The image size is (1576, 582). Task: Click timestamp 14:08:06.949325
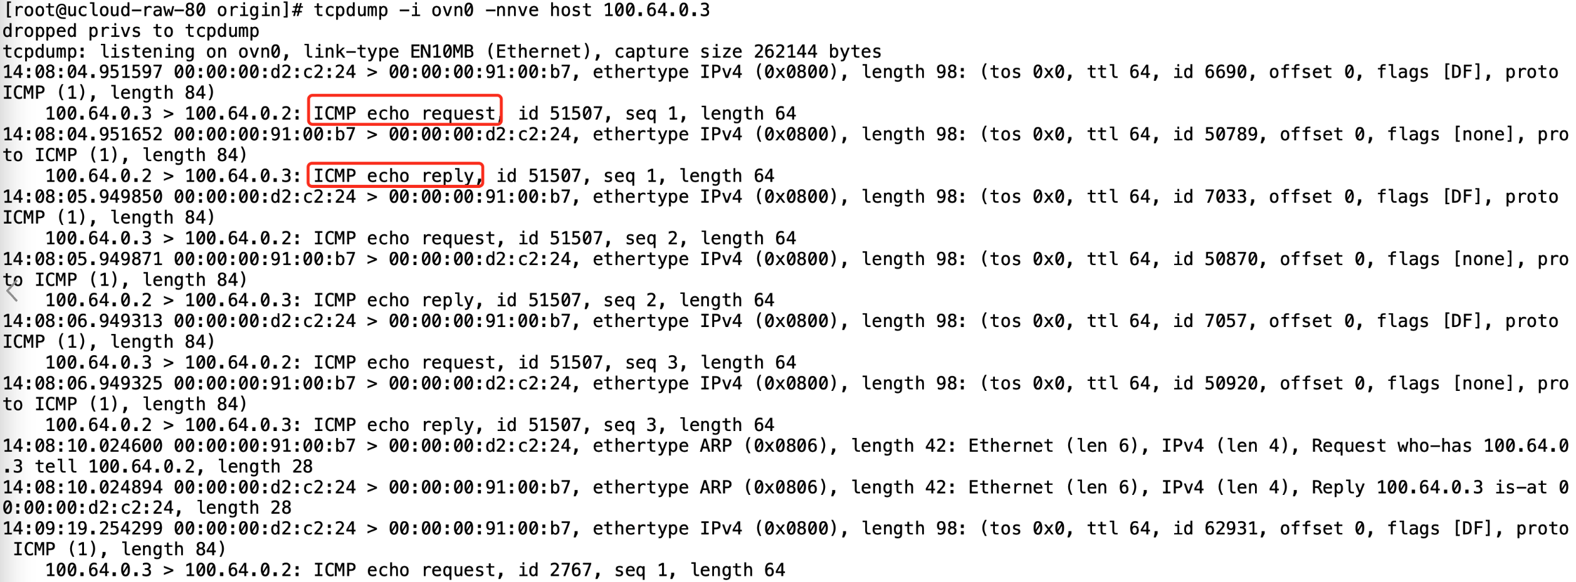[x=83, y=383]
